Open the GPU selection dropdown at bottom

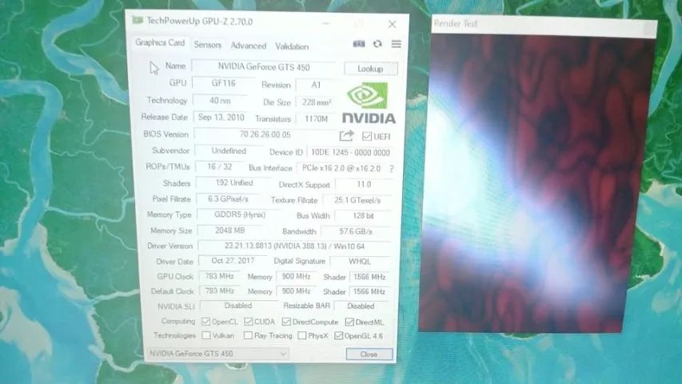point(218,354)
